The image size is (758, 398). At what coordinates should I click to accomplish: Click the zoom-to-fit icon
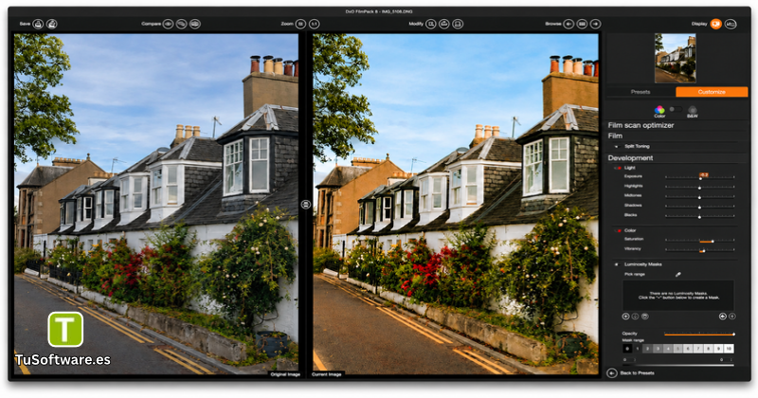300,24
